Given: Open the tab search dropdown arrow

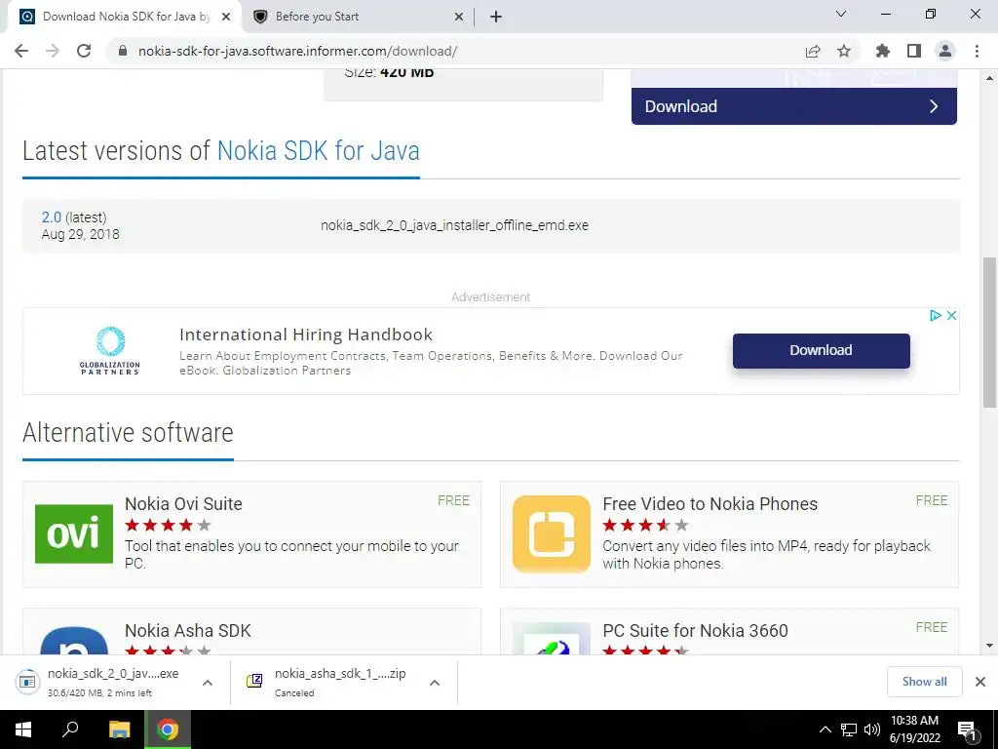Looking at the screenshot, I should [841, 14].
